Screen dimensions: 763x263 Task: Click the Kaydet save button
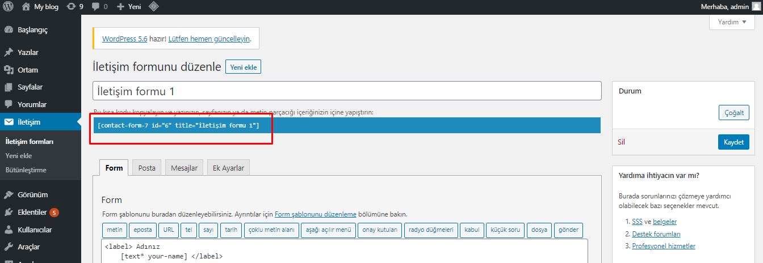coord(733,142)
